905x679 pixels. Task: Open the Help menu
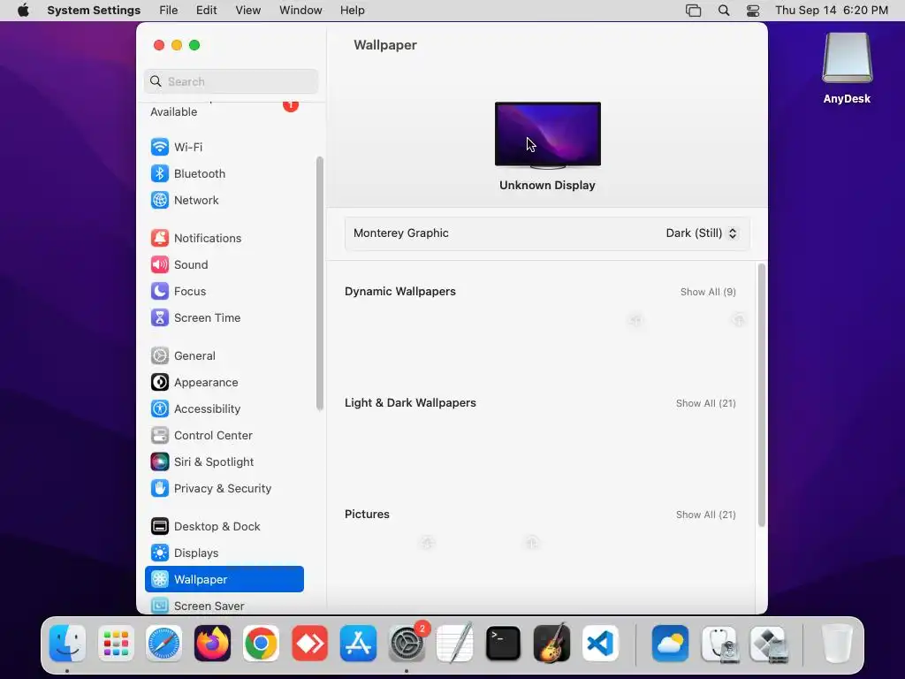(x=352, y=11)
